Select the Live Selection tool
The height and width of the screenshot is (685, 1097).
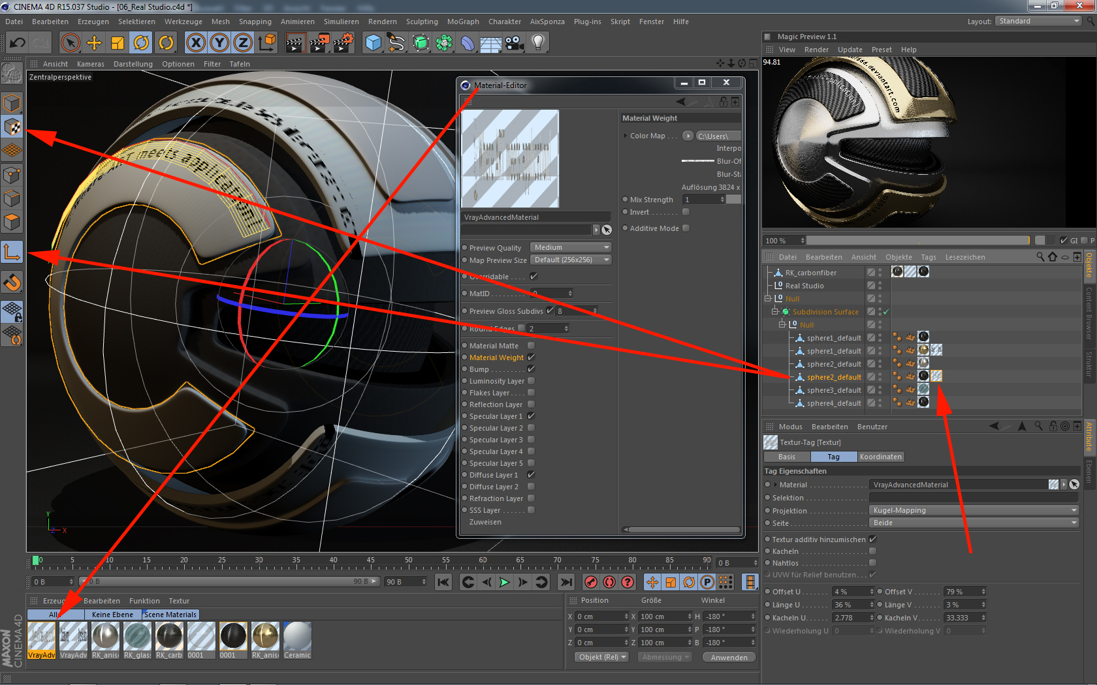tap(70, 43)
